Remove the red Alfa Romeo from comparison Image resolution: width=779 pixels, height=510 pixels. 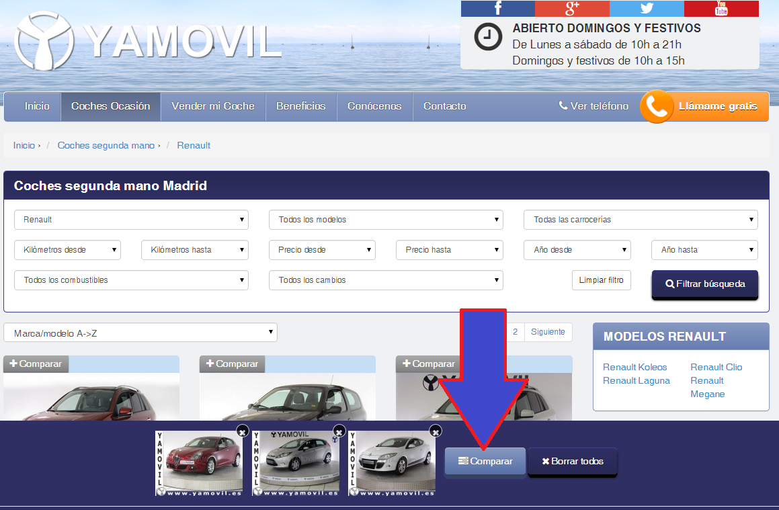click(x=242, y=431)
